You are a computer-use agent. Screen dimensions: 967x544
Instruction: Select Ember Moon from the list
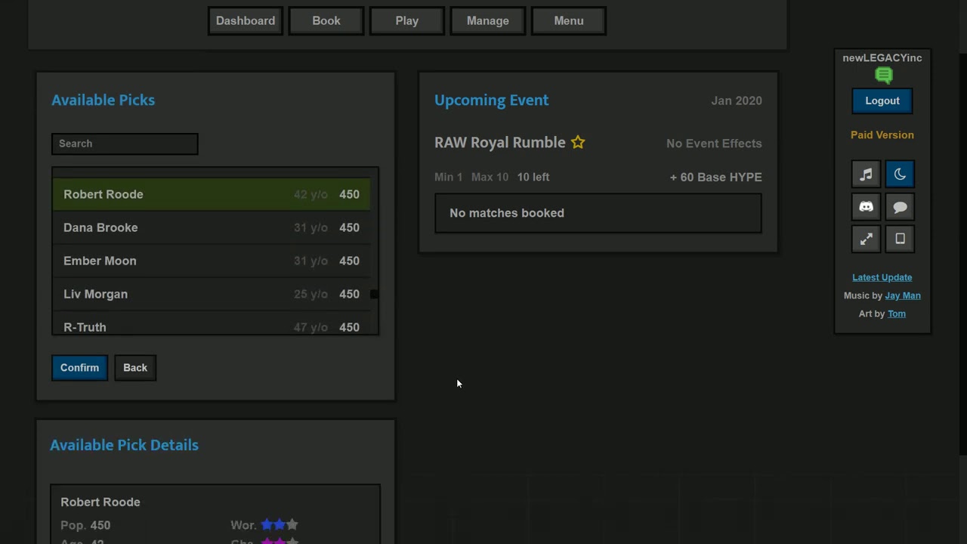pyautogui.click(x=212, y=261)
